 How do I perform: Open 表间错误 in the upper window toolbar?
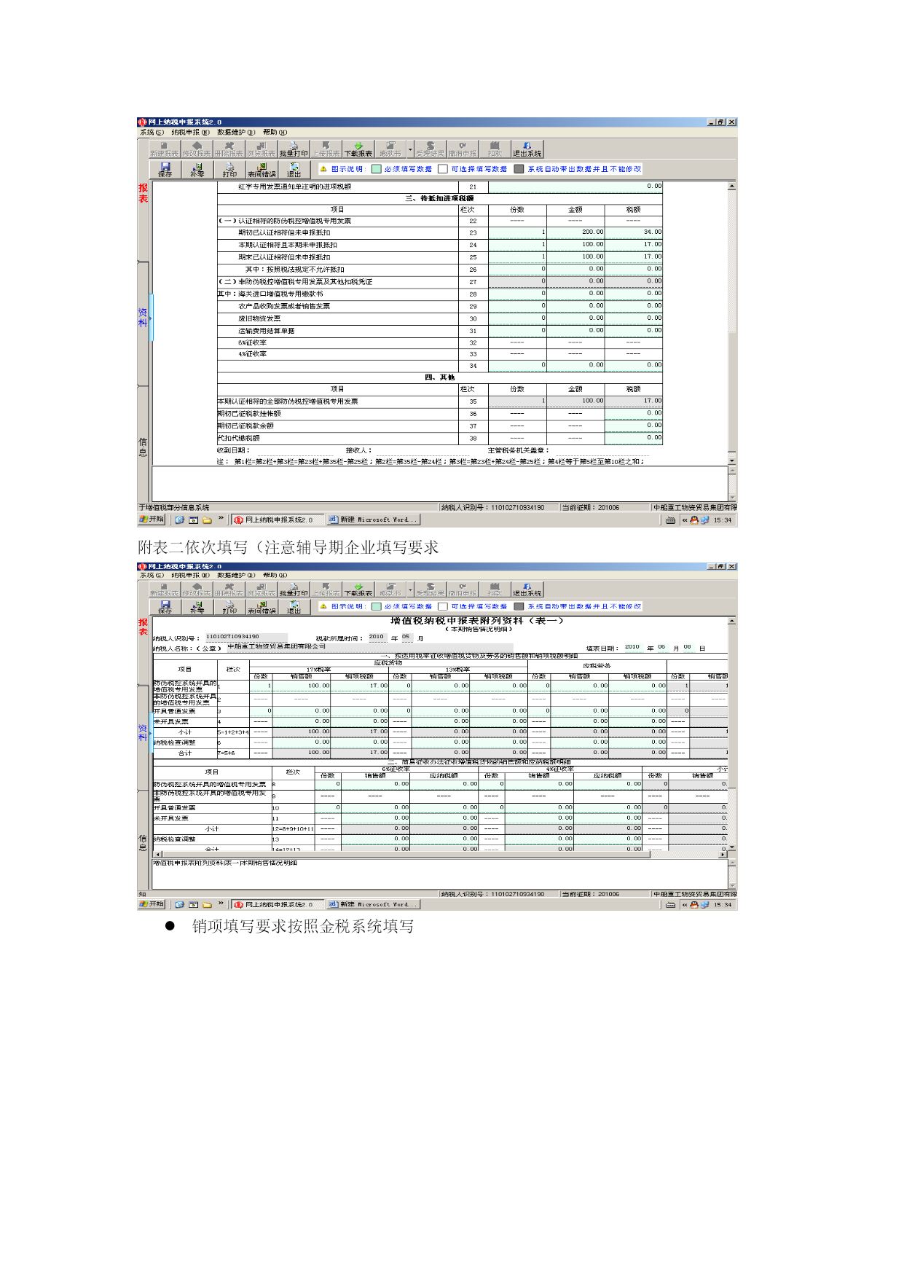click(x=262, y=170)
